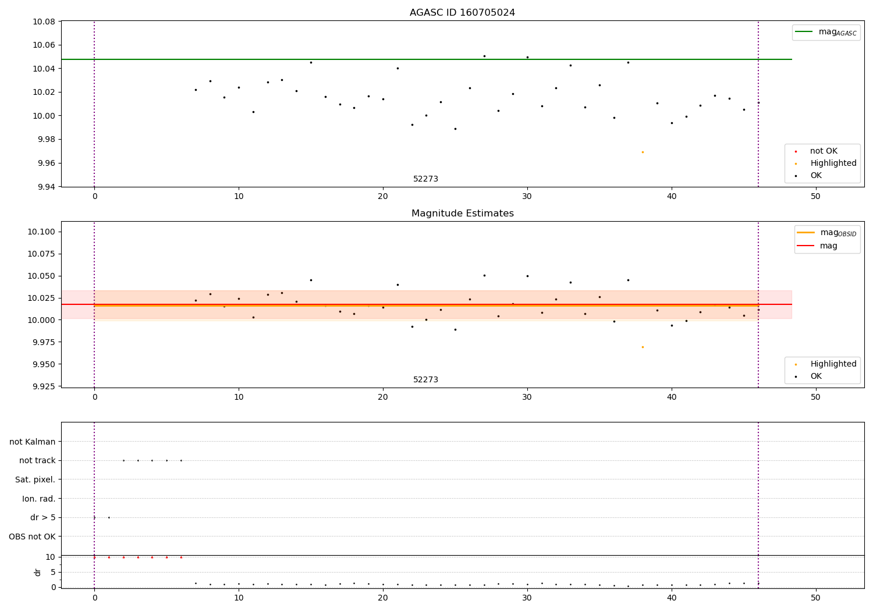This screenshot has height=611, width=873.
Task: Select the mag OBSID legend entry label
Action: tap(839, 233)
